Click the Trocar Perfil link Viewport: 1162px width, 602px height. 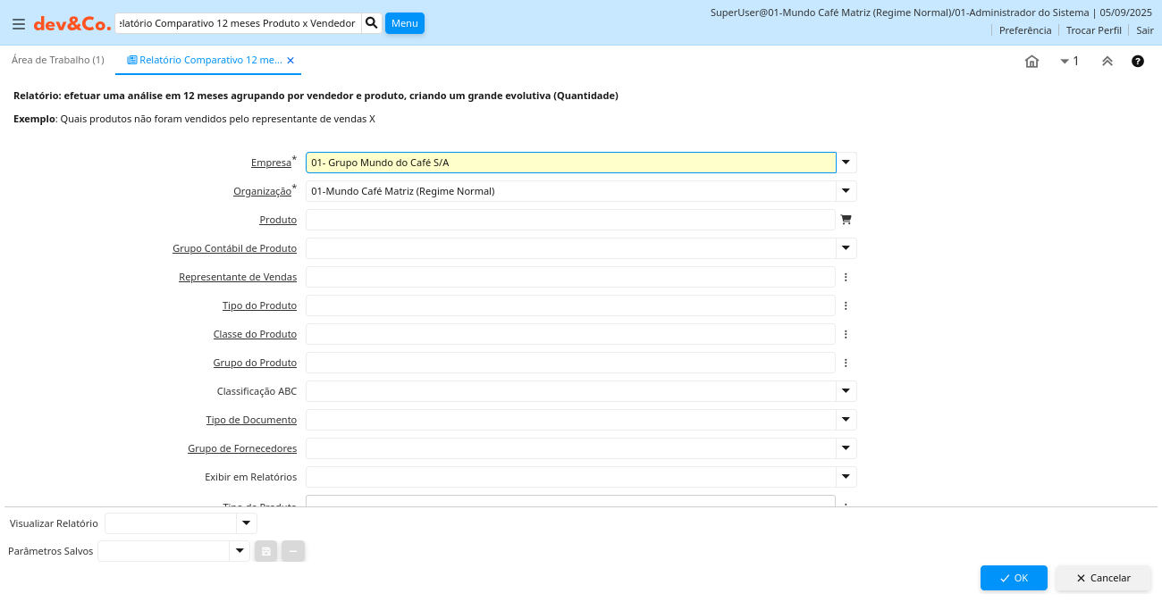(x=1093, y=30)
